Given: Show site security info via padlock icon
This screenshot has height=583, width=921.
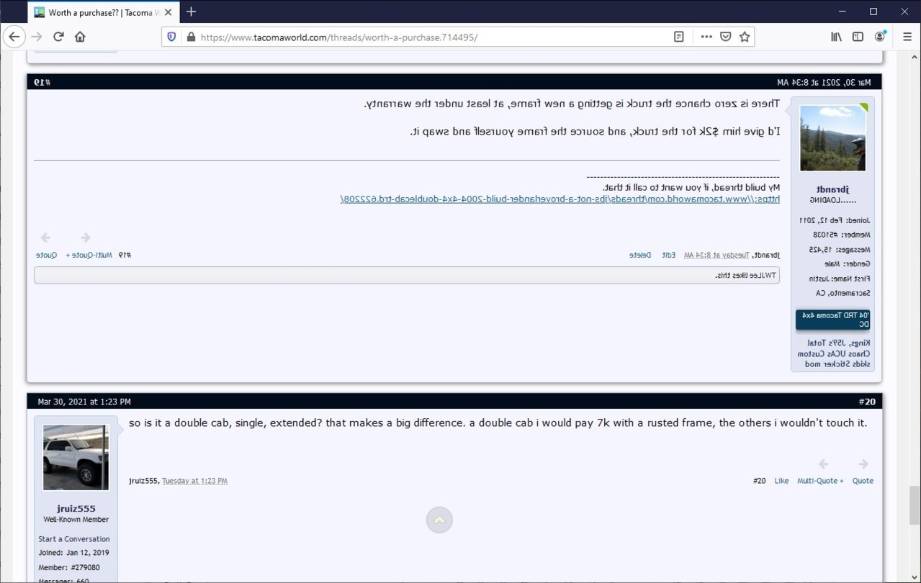Looking at the screenshot, I should [x=190, y=37].
